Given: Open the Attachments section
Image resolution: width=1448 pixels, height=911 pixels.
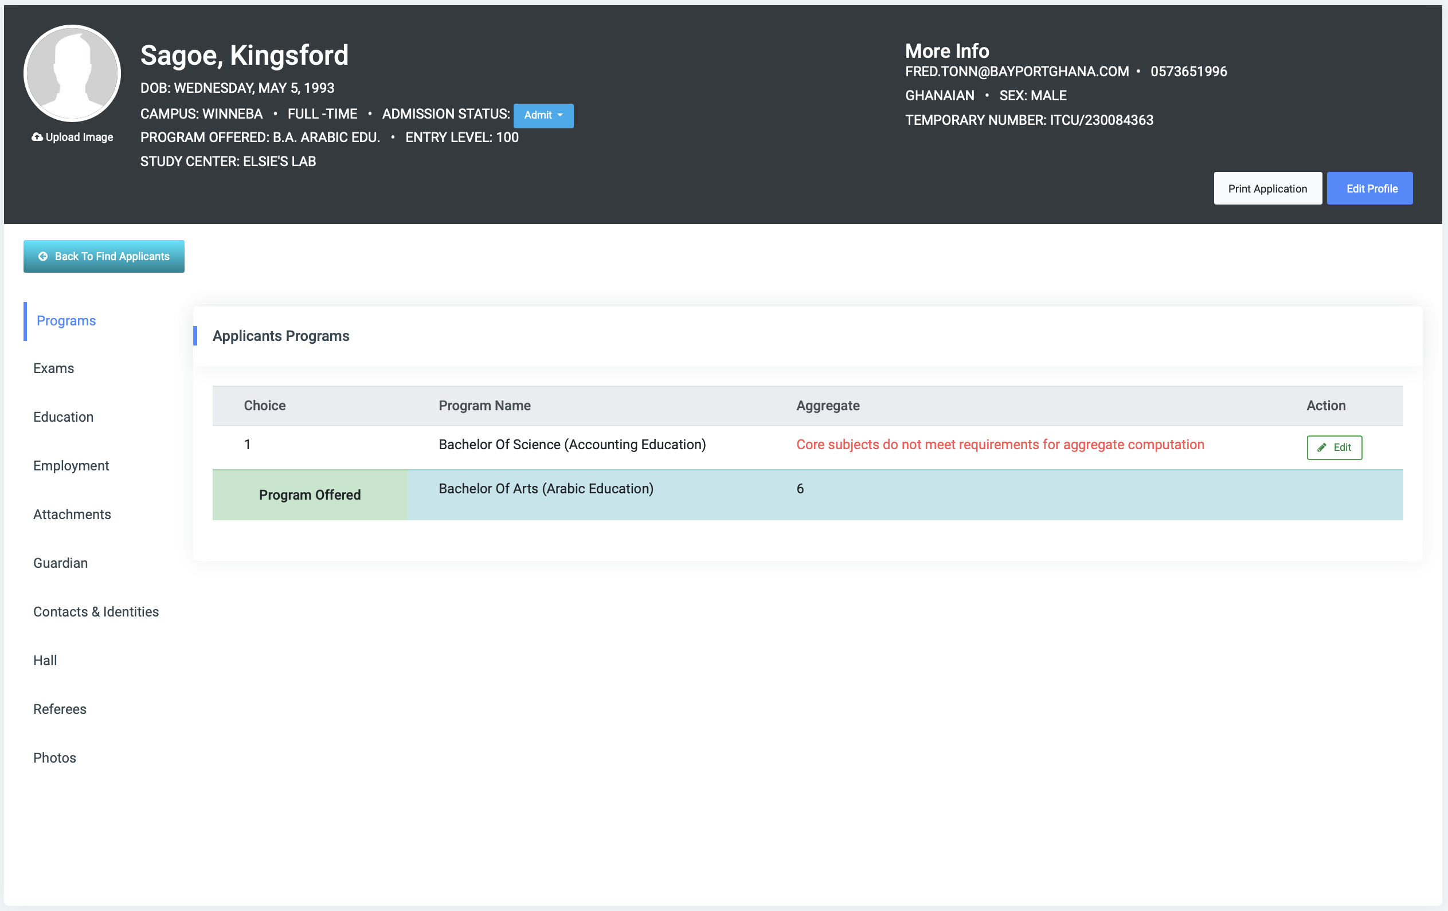Looking at the screenshot, I should pos(72,515).
